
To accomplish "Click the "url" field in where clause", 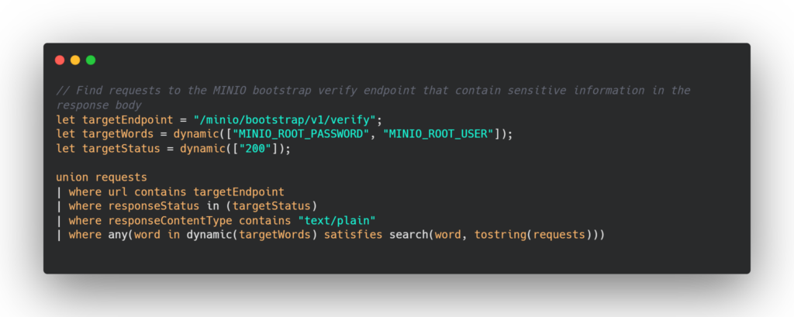I will [118, 191].
